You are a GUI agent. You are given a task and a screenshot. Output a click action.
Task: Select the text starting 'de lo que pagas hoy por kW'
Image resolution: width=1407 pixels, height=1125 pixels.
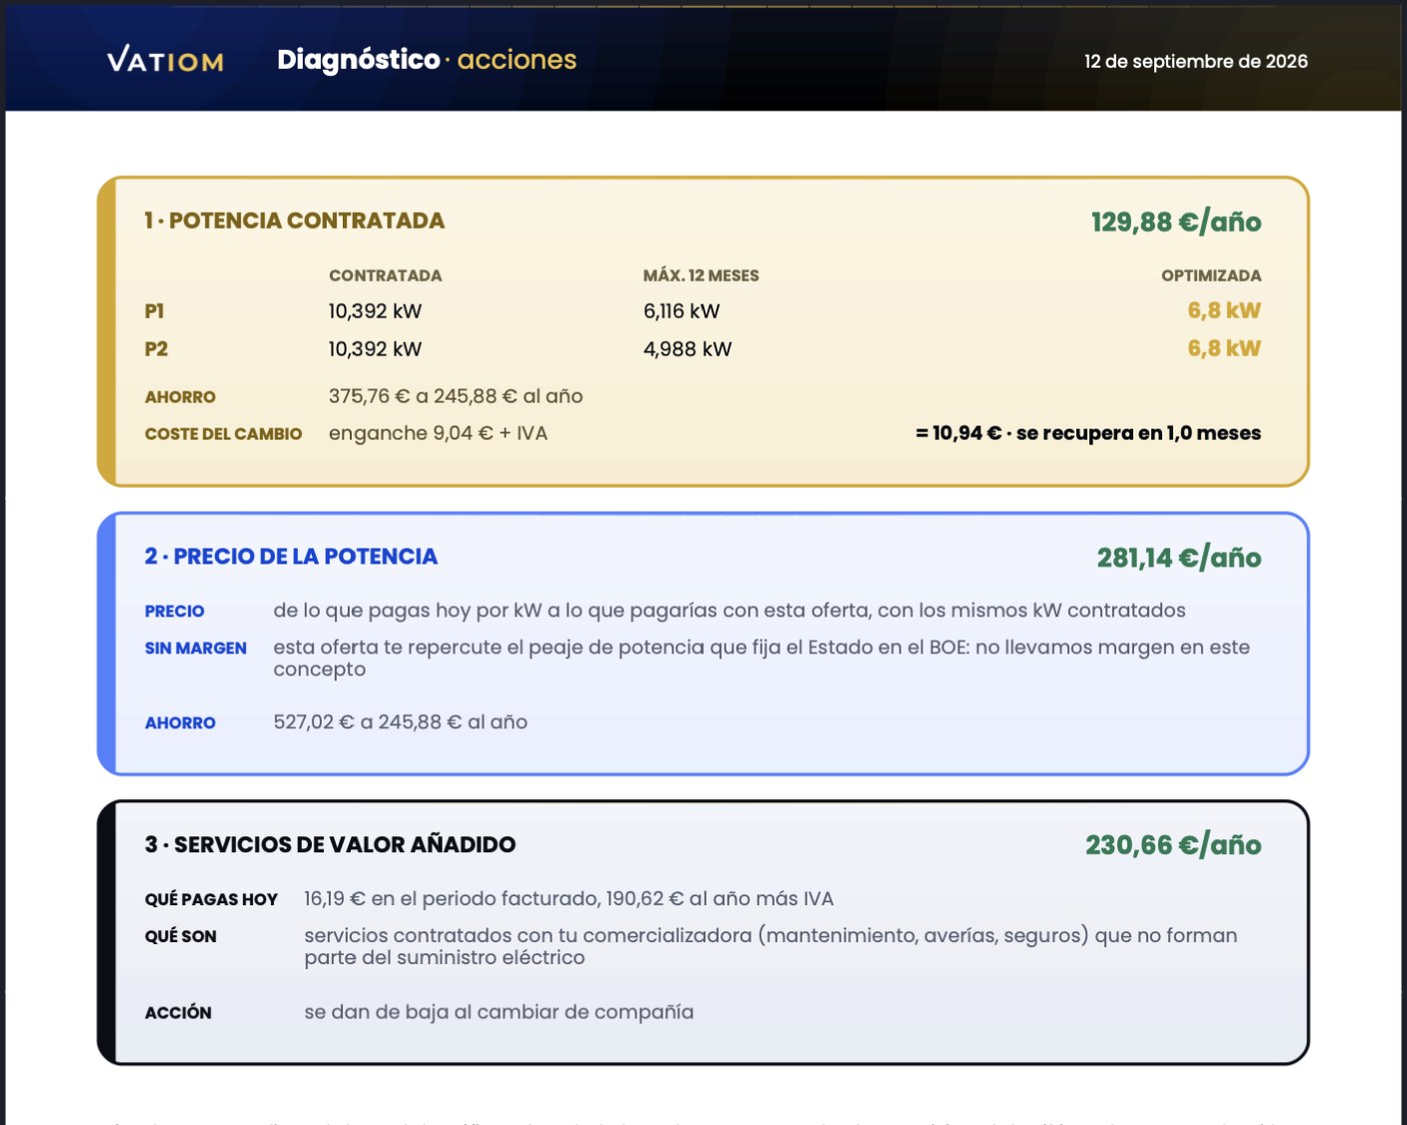pyautogui.click(x=729, y=610)
